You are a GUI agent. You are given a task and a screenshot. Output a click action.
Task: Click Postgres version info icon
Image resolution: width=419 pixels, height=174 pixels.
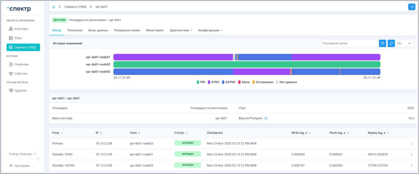coord(266,118)
